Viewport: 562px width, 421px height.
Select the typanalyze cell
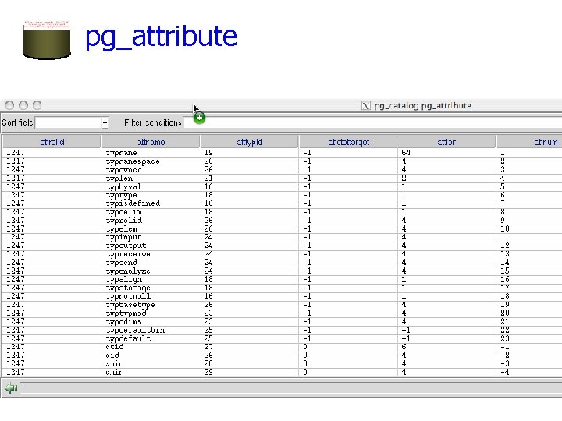pyautogui.click(x=151, y=271)
